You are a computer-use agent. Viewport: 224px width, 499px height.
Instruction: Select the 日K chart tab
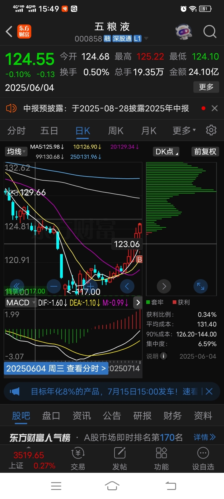click(83, 130)
